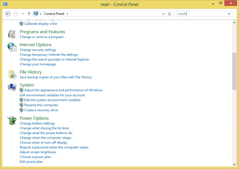This screenshot has height=169, width=239.
Task: Open Calibrate display color link
Action: [x=41, y=24]
